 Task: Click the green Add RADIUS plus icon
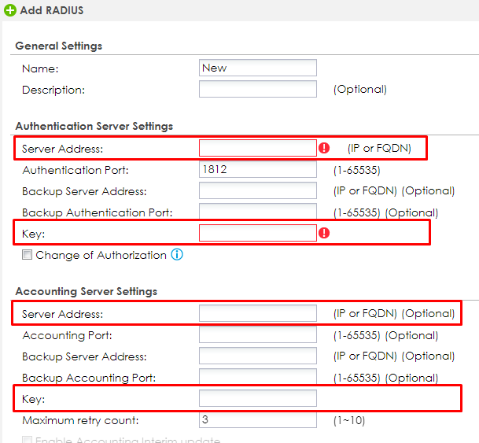pyautogui.click(x=10, y=10)
